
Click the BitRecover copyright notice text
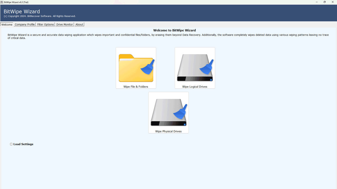click(40, 16)
